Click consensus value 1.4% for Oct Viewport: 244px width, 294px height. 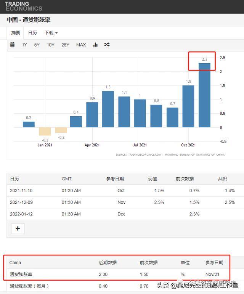coord(230,191)
